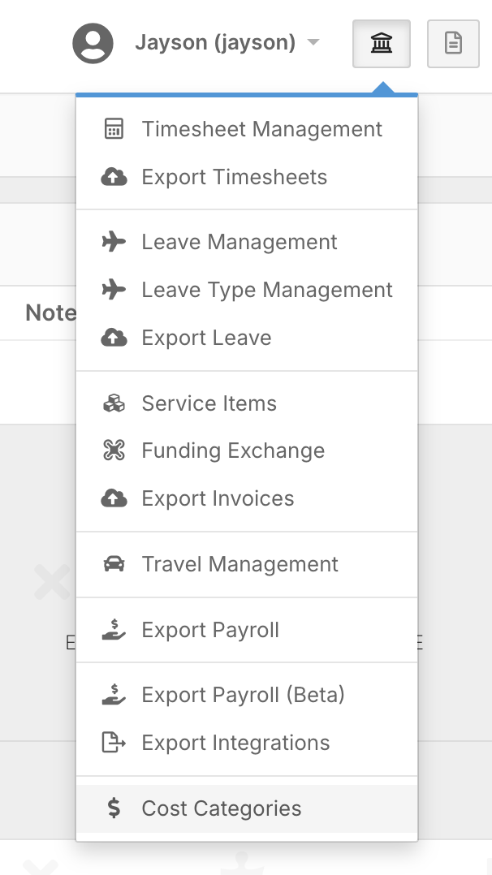Open Cost Categories
The height and width of the screenshot is (875, 492).
click(x=221, y=808)
